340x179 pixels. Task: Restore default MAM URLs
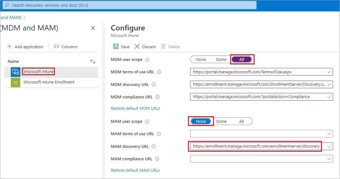[x=135, y=170]
